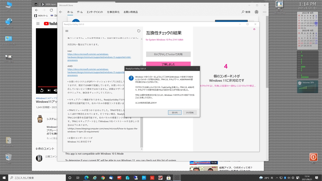322x181 pixels.
Task: Open the お買い得商品 tab in Microsoft Store
Action: (x=130, y=12)
